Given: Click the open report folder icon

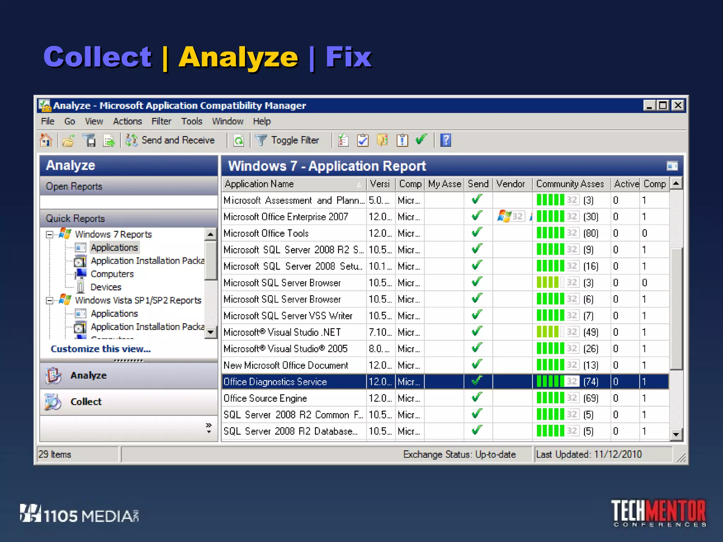Looking at the screenshot, I should 68,140.
